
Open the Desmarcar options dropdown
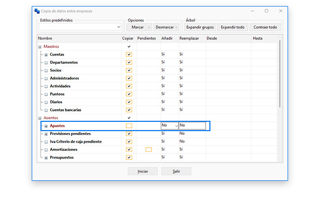click(166, 27)
